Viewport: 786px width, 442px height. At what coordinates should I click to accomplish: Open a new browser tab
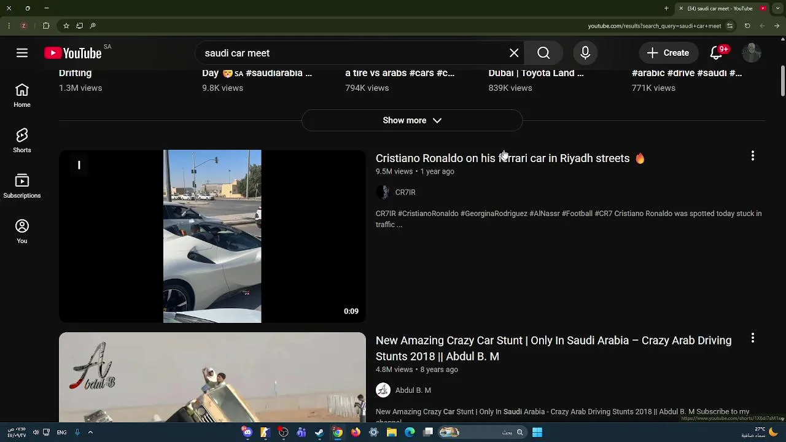click(666, 9)
